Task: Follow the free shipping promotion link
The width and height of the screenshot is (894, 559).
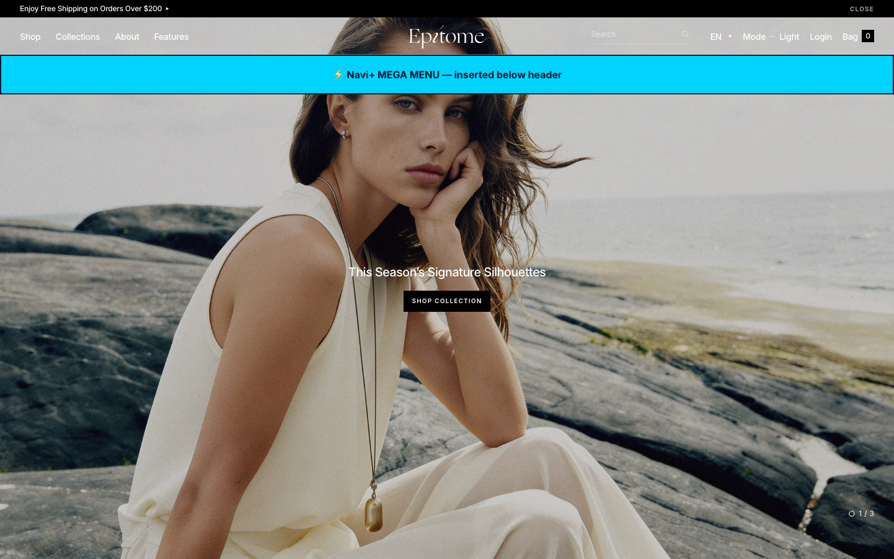Action: click(94, 9)
